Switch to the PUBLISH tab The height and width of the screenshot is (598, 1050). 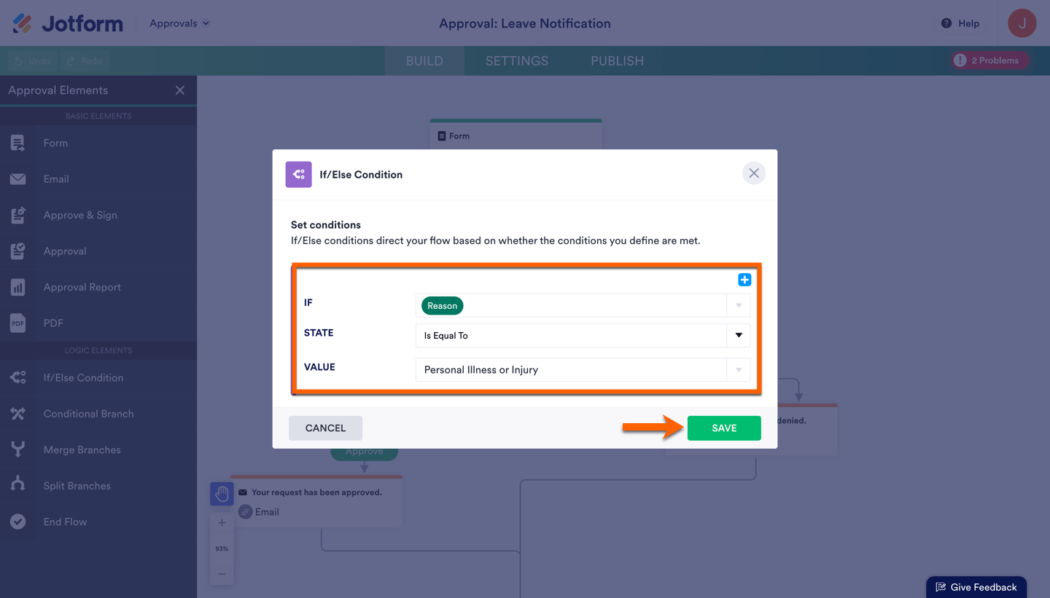tap(617, 61)
